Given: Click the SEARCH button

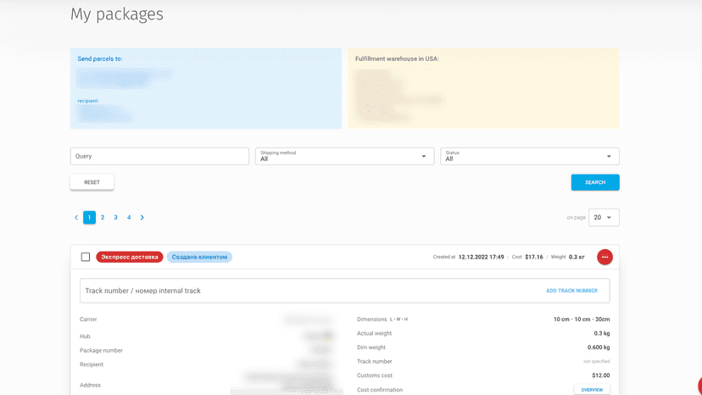Looking at the screenshot, I should (x=595, y=182).
